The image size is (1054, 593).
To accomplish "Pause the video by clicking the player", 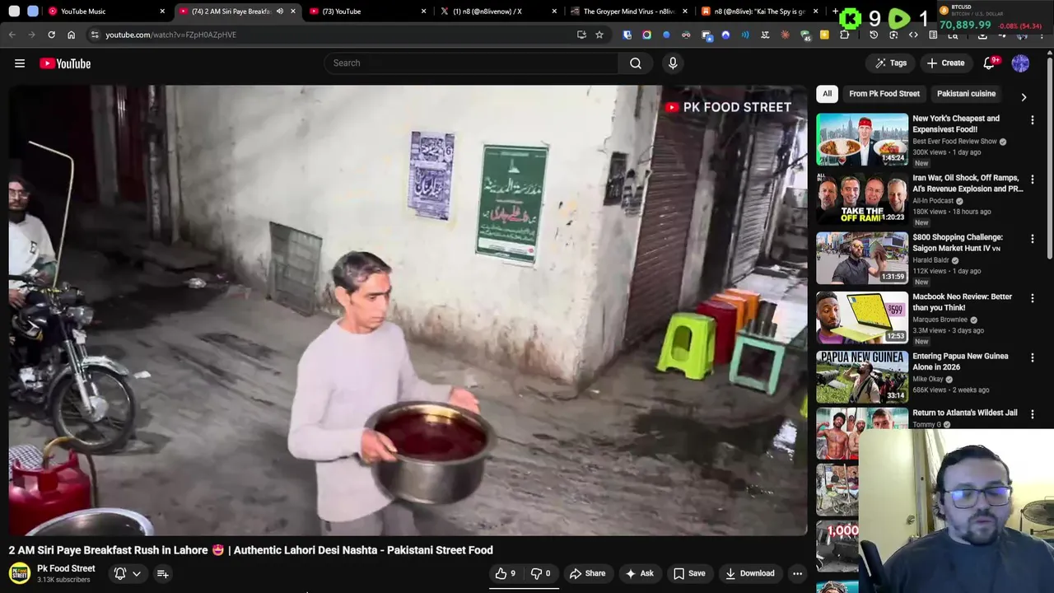I will pos(408,311).
